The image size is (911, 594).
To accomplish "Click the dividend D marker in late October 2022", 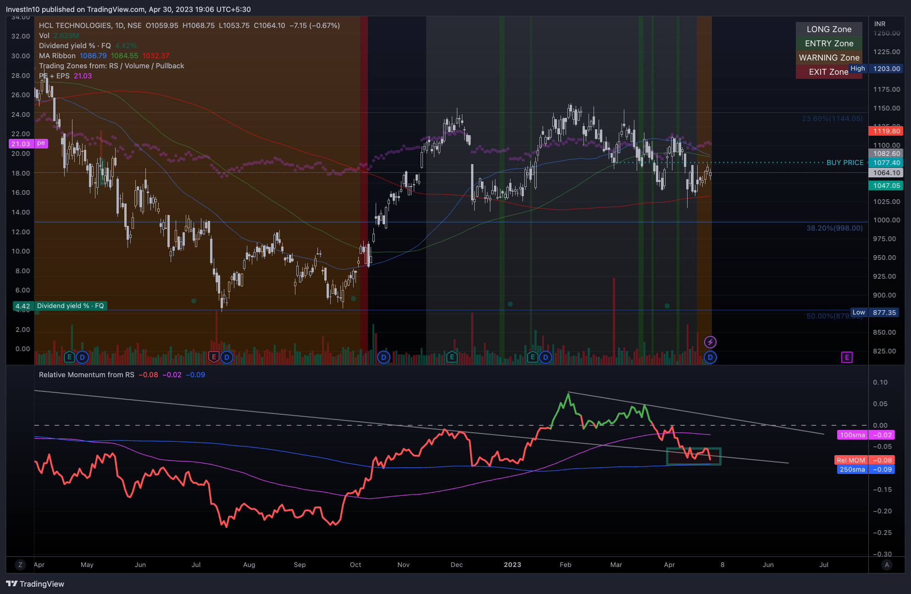I will click(x=383, y=357).
